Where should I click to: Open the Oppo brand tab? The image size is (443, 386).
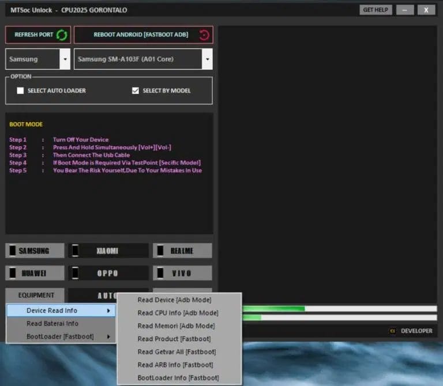[x=108, y=273]
